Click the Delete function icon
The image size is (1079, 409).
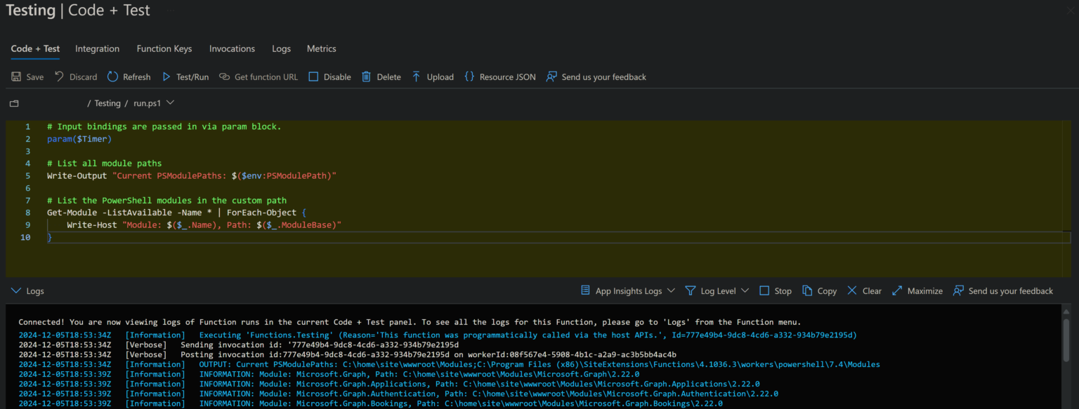click(x=366, y=76)
